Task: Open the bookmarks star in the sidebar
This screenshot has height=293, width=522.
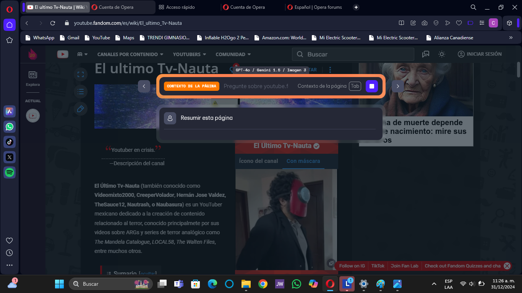Action: click(10, 40)
